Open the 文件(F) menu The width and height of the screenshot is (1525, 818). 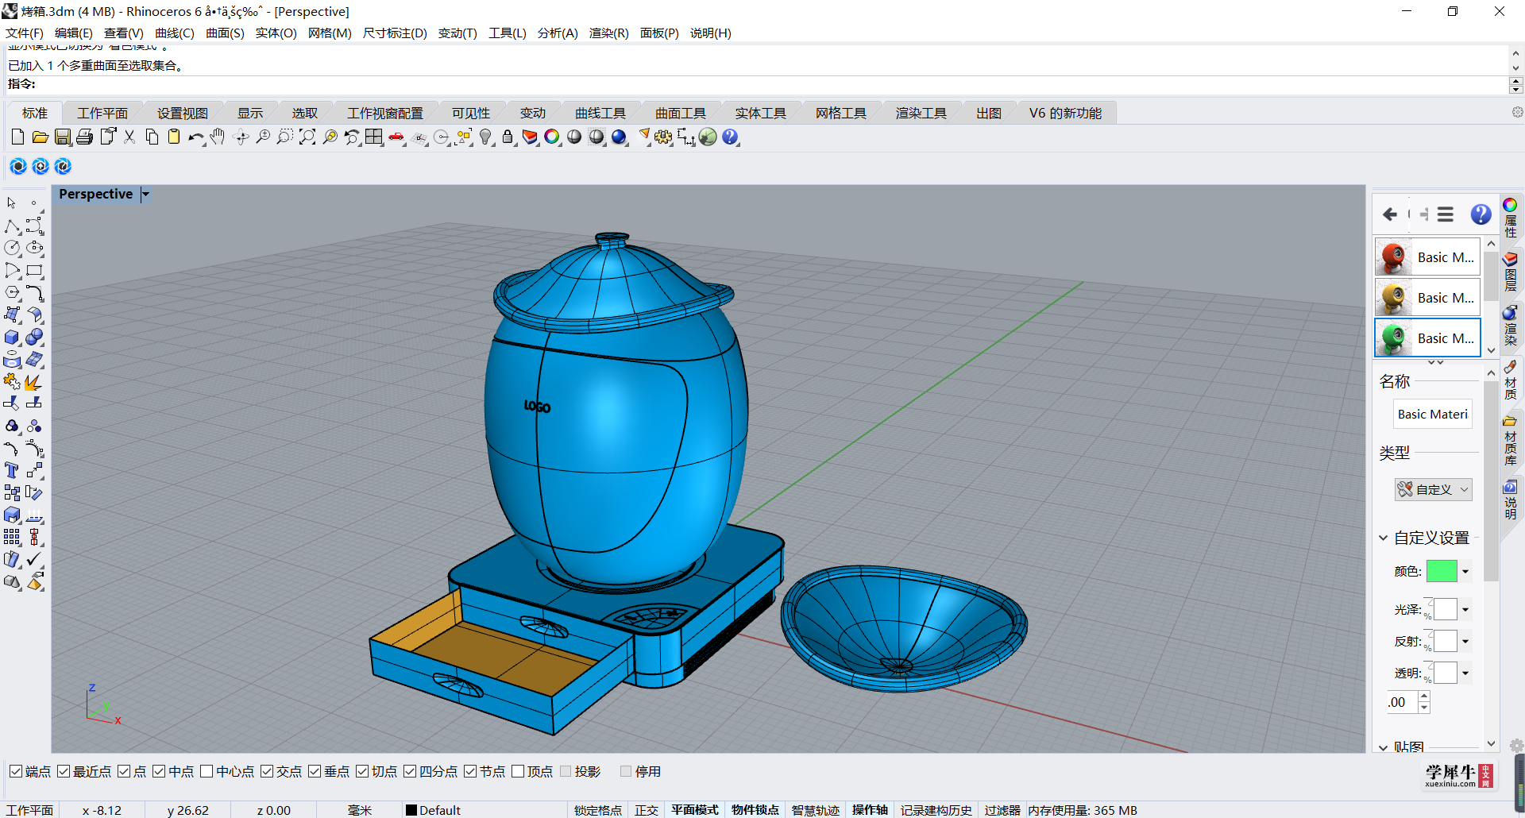click(25, 33)
